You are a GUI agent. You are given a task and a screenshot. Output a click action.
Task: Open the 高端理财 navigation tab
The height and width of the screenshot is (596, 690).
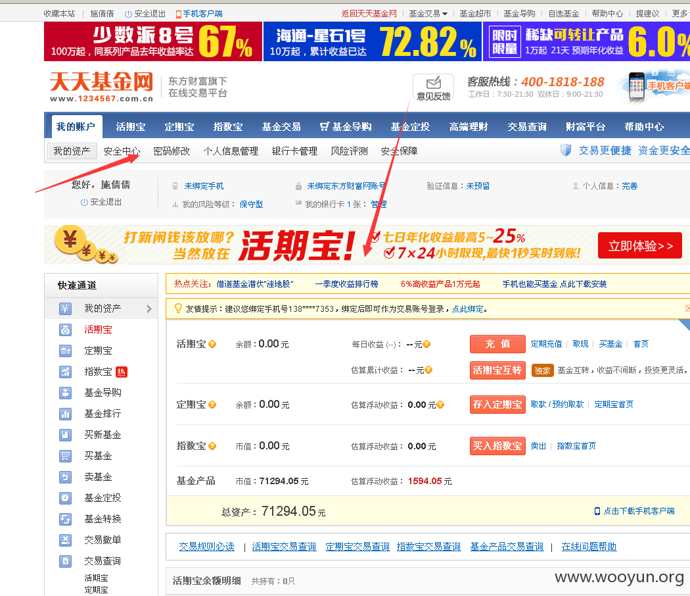click(x=469, y=127)
